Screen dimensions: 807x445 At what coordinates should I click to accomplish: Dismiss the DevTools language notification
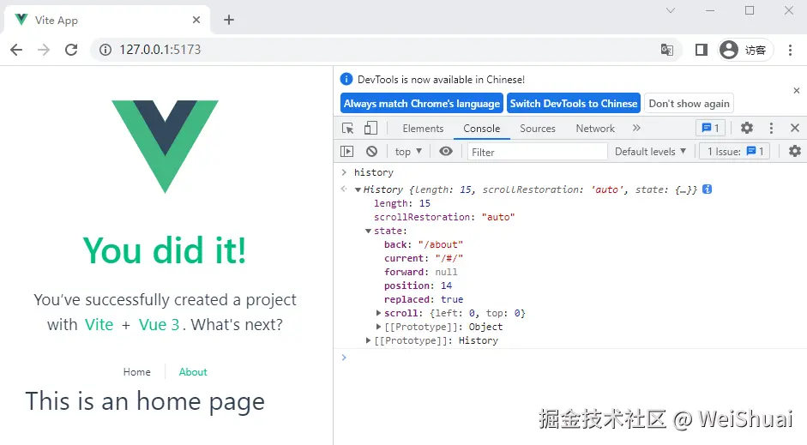pos(796,91)
